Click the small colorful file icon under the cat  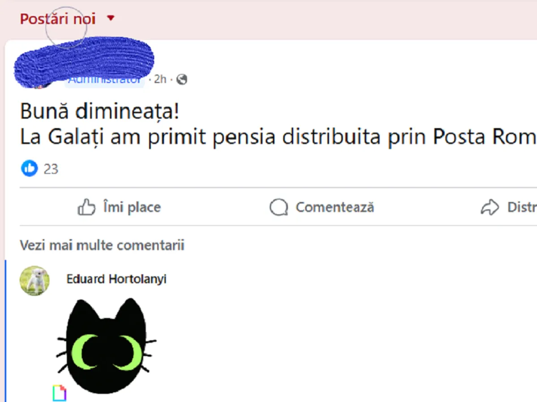pyautogui.click(x=60, y=393)
